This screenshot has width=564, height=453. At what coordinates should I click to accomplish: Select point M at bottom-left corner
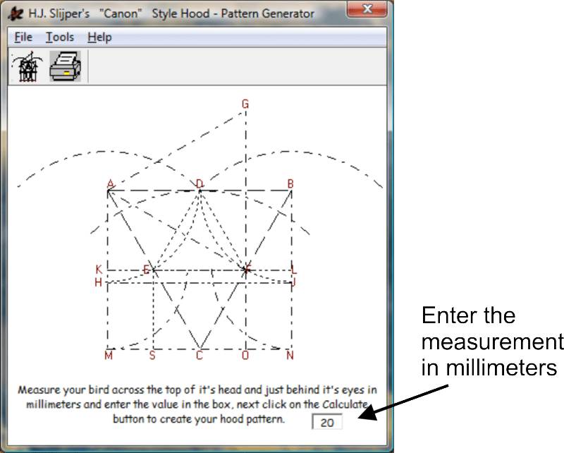pyautogui.click(x=109, y=355)
